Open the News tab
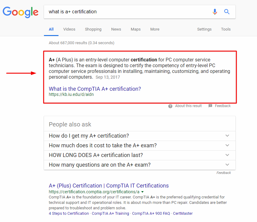The image size is (257, 222). pyautogui.click(x=116, y=29)
